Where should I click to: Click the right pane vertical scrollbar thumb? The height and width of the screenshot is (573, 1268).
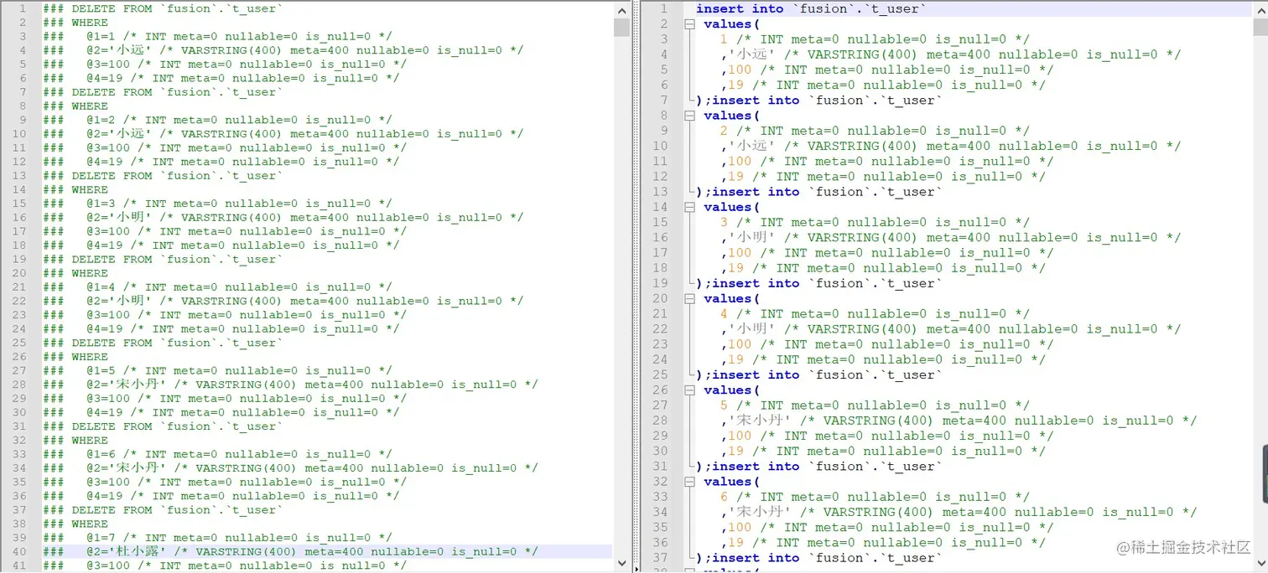[1260, 27]
